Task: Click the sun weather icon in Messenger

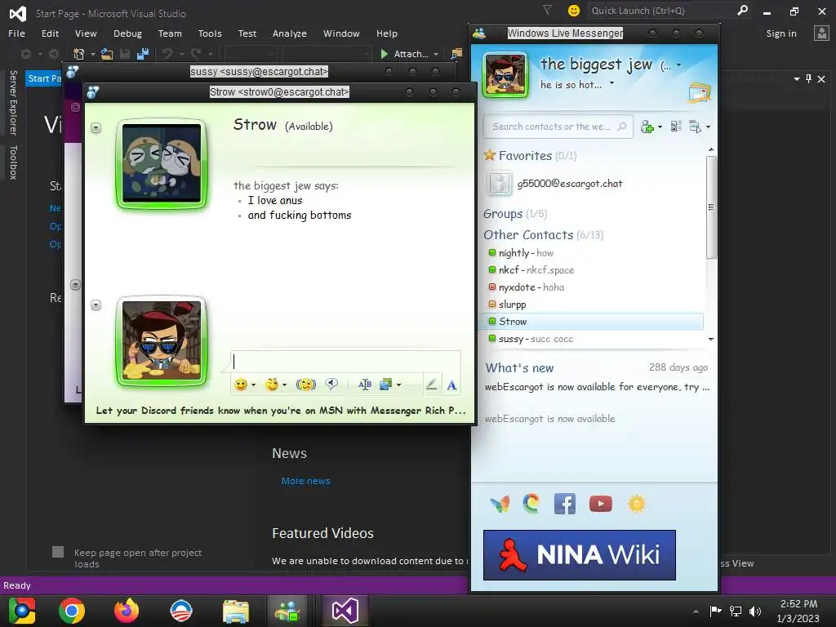Action: (x=637, y=504)
